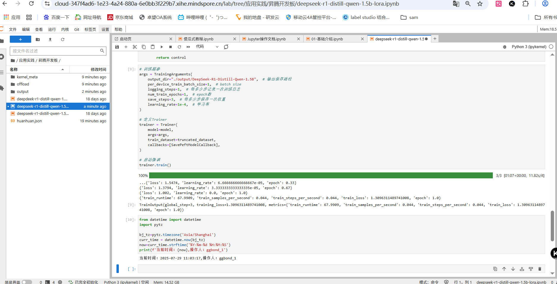Open the Git menu
Viewport: 557px width, 284px height.
pyautogui.click(x=77, y=29)
